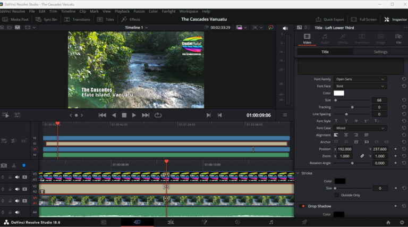This screenshot has height=227, width=408.
Task: Open the Fusion menu
Action: [139, 12]
